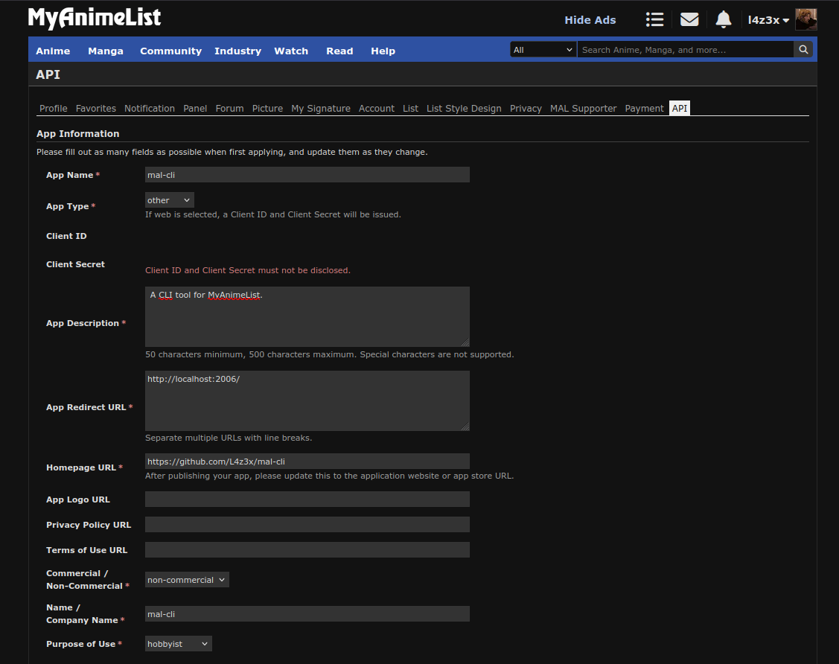839x664 pixels.
Task: Switch to the Account tab
Action: click(x=377, y=109)
